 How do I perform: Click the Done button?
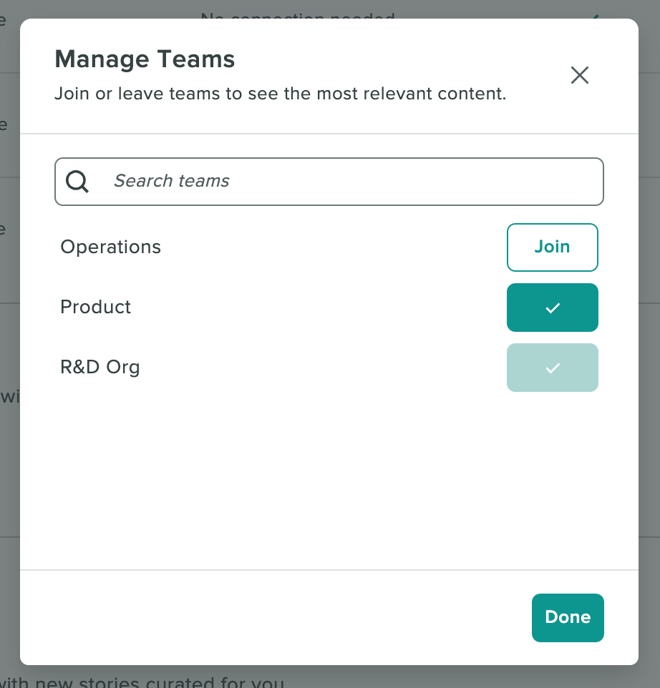pos(568,617)
